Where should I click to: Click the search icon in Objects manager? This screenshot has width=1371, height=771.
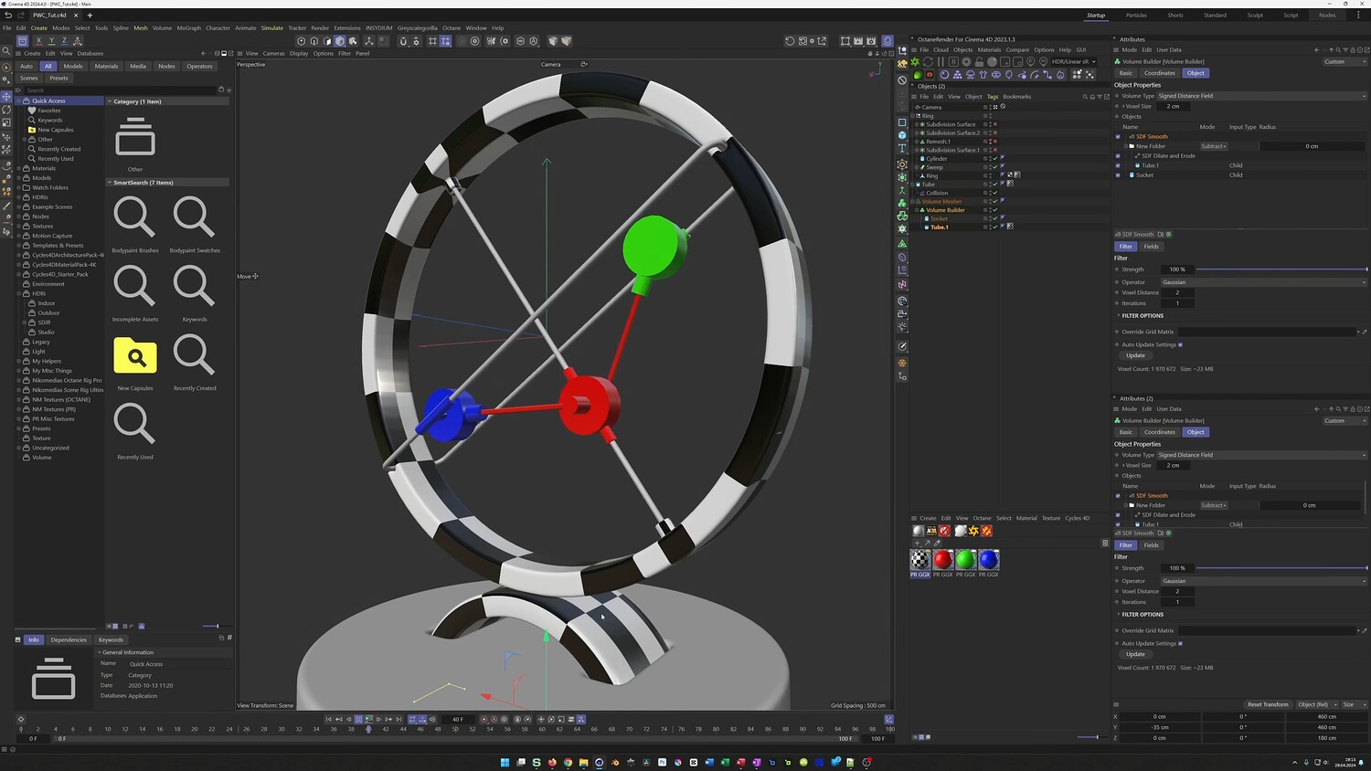click(1085, 96)
